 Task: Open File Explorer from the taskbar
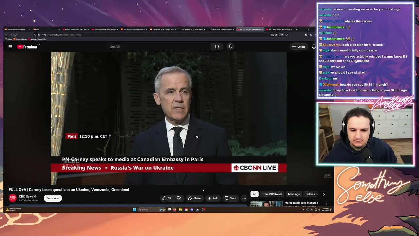pyautogui.click(x=180, y=210)
